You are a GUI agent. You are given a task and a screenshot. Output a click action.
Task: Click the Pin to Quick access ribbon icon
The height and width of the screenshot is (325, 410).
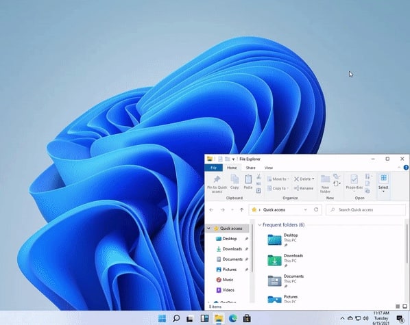click(217, 179)
